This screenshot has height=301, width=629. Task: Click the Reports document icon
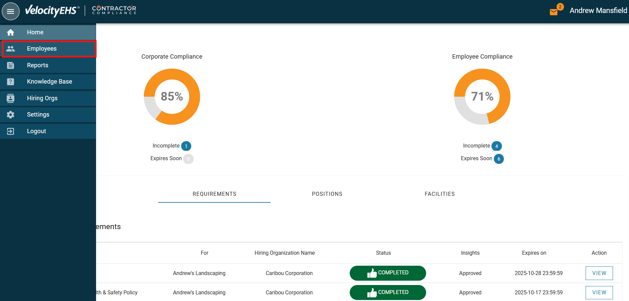tap(11, 65)
